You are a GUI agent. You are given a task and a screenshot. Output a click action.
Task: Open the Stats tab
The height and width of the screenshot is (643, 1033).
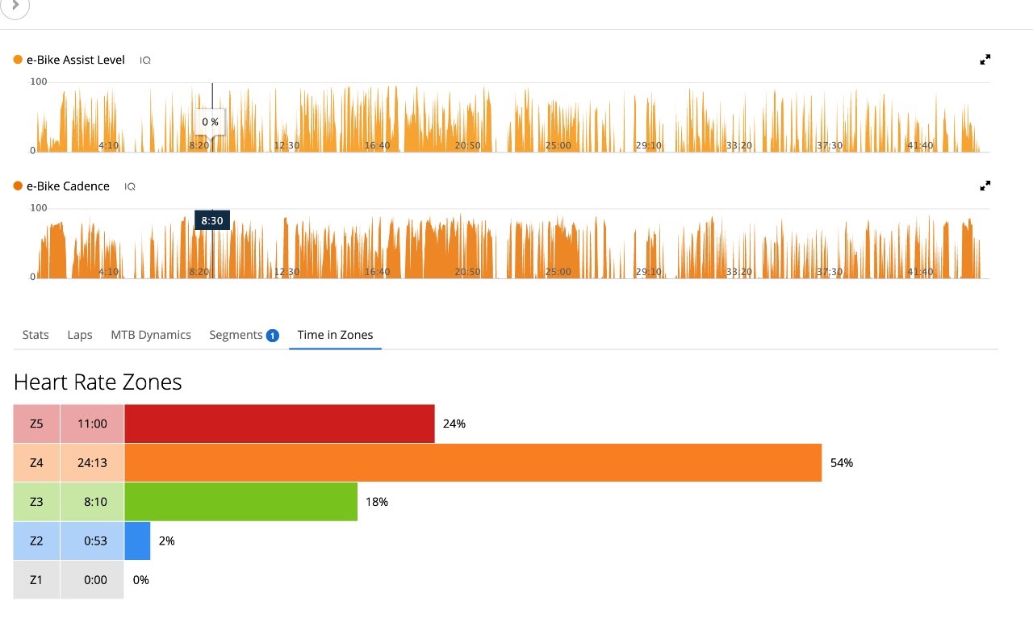(36, 335)
